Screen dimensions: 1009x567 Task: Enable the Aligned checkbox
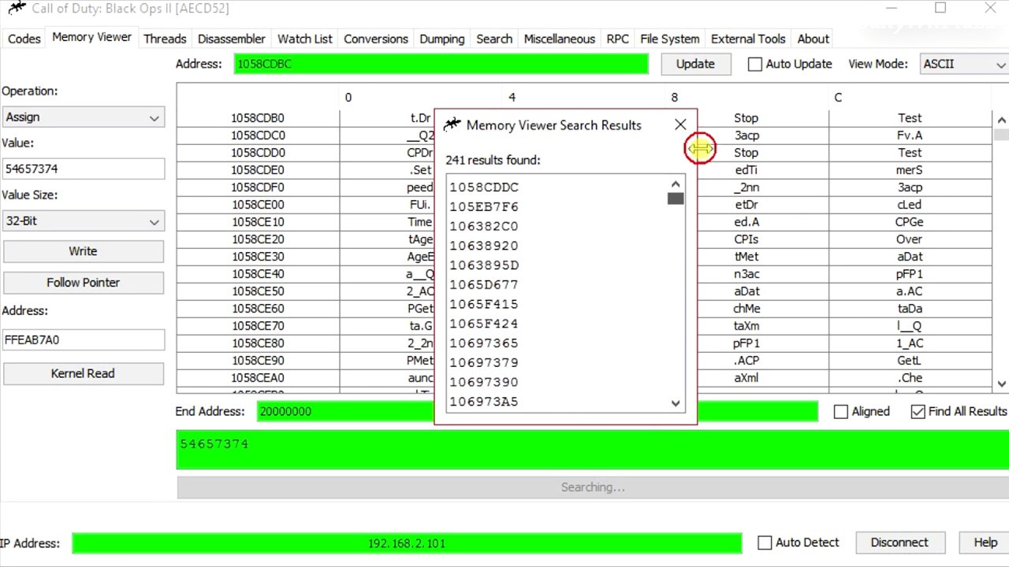[x=841, y=411]
